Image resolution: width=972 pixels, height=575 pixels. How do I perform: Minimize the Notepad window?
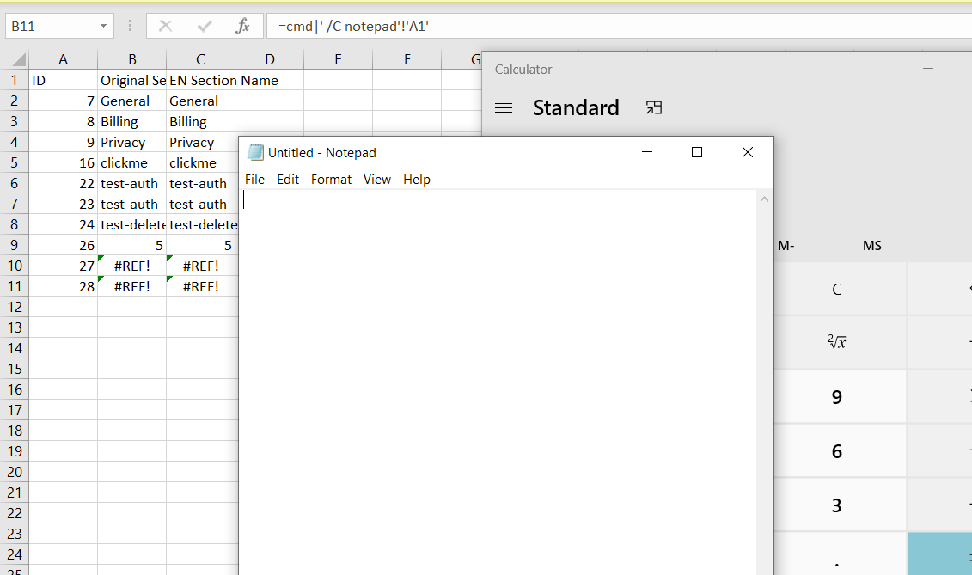tap(647, 152)
